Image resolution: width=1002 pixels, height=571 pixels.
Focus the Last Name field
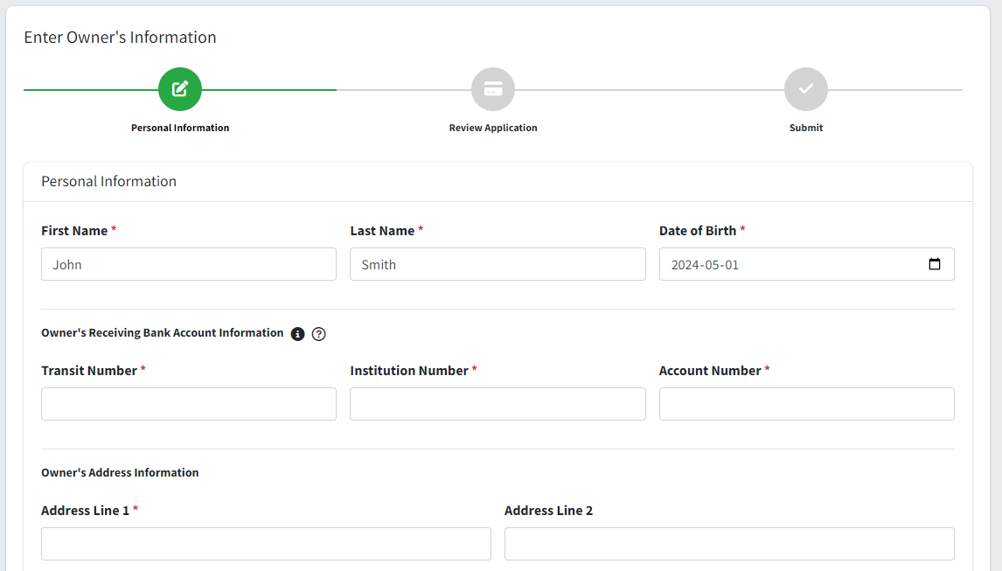coord(498,264)
